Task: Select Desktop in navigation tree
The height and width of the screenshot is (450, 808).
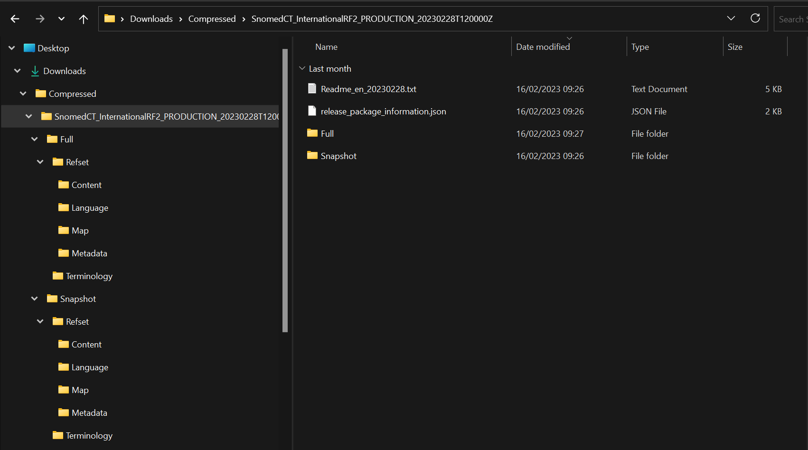Action: (53, 48)
